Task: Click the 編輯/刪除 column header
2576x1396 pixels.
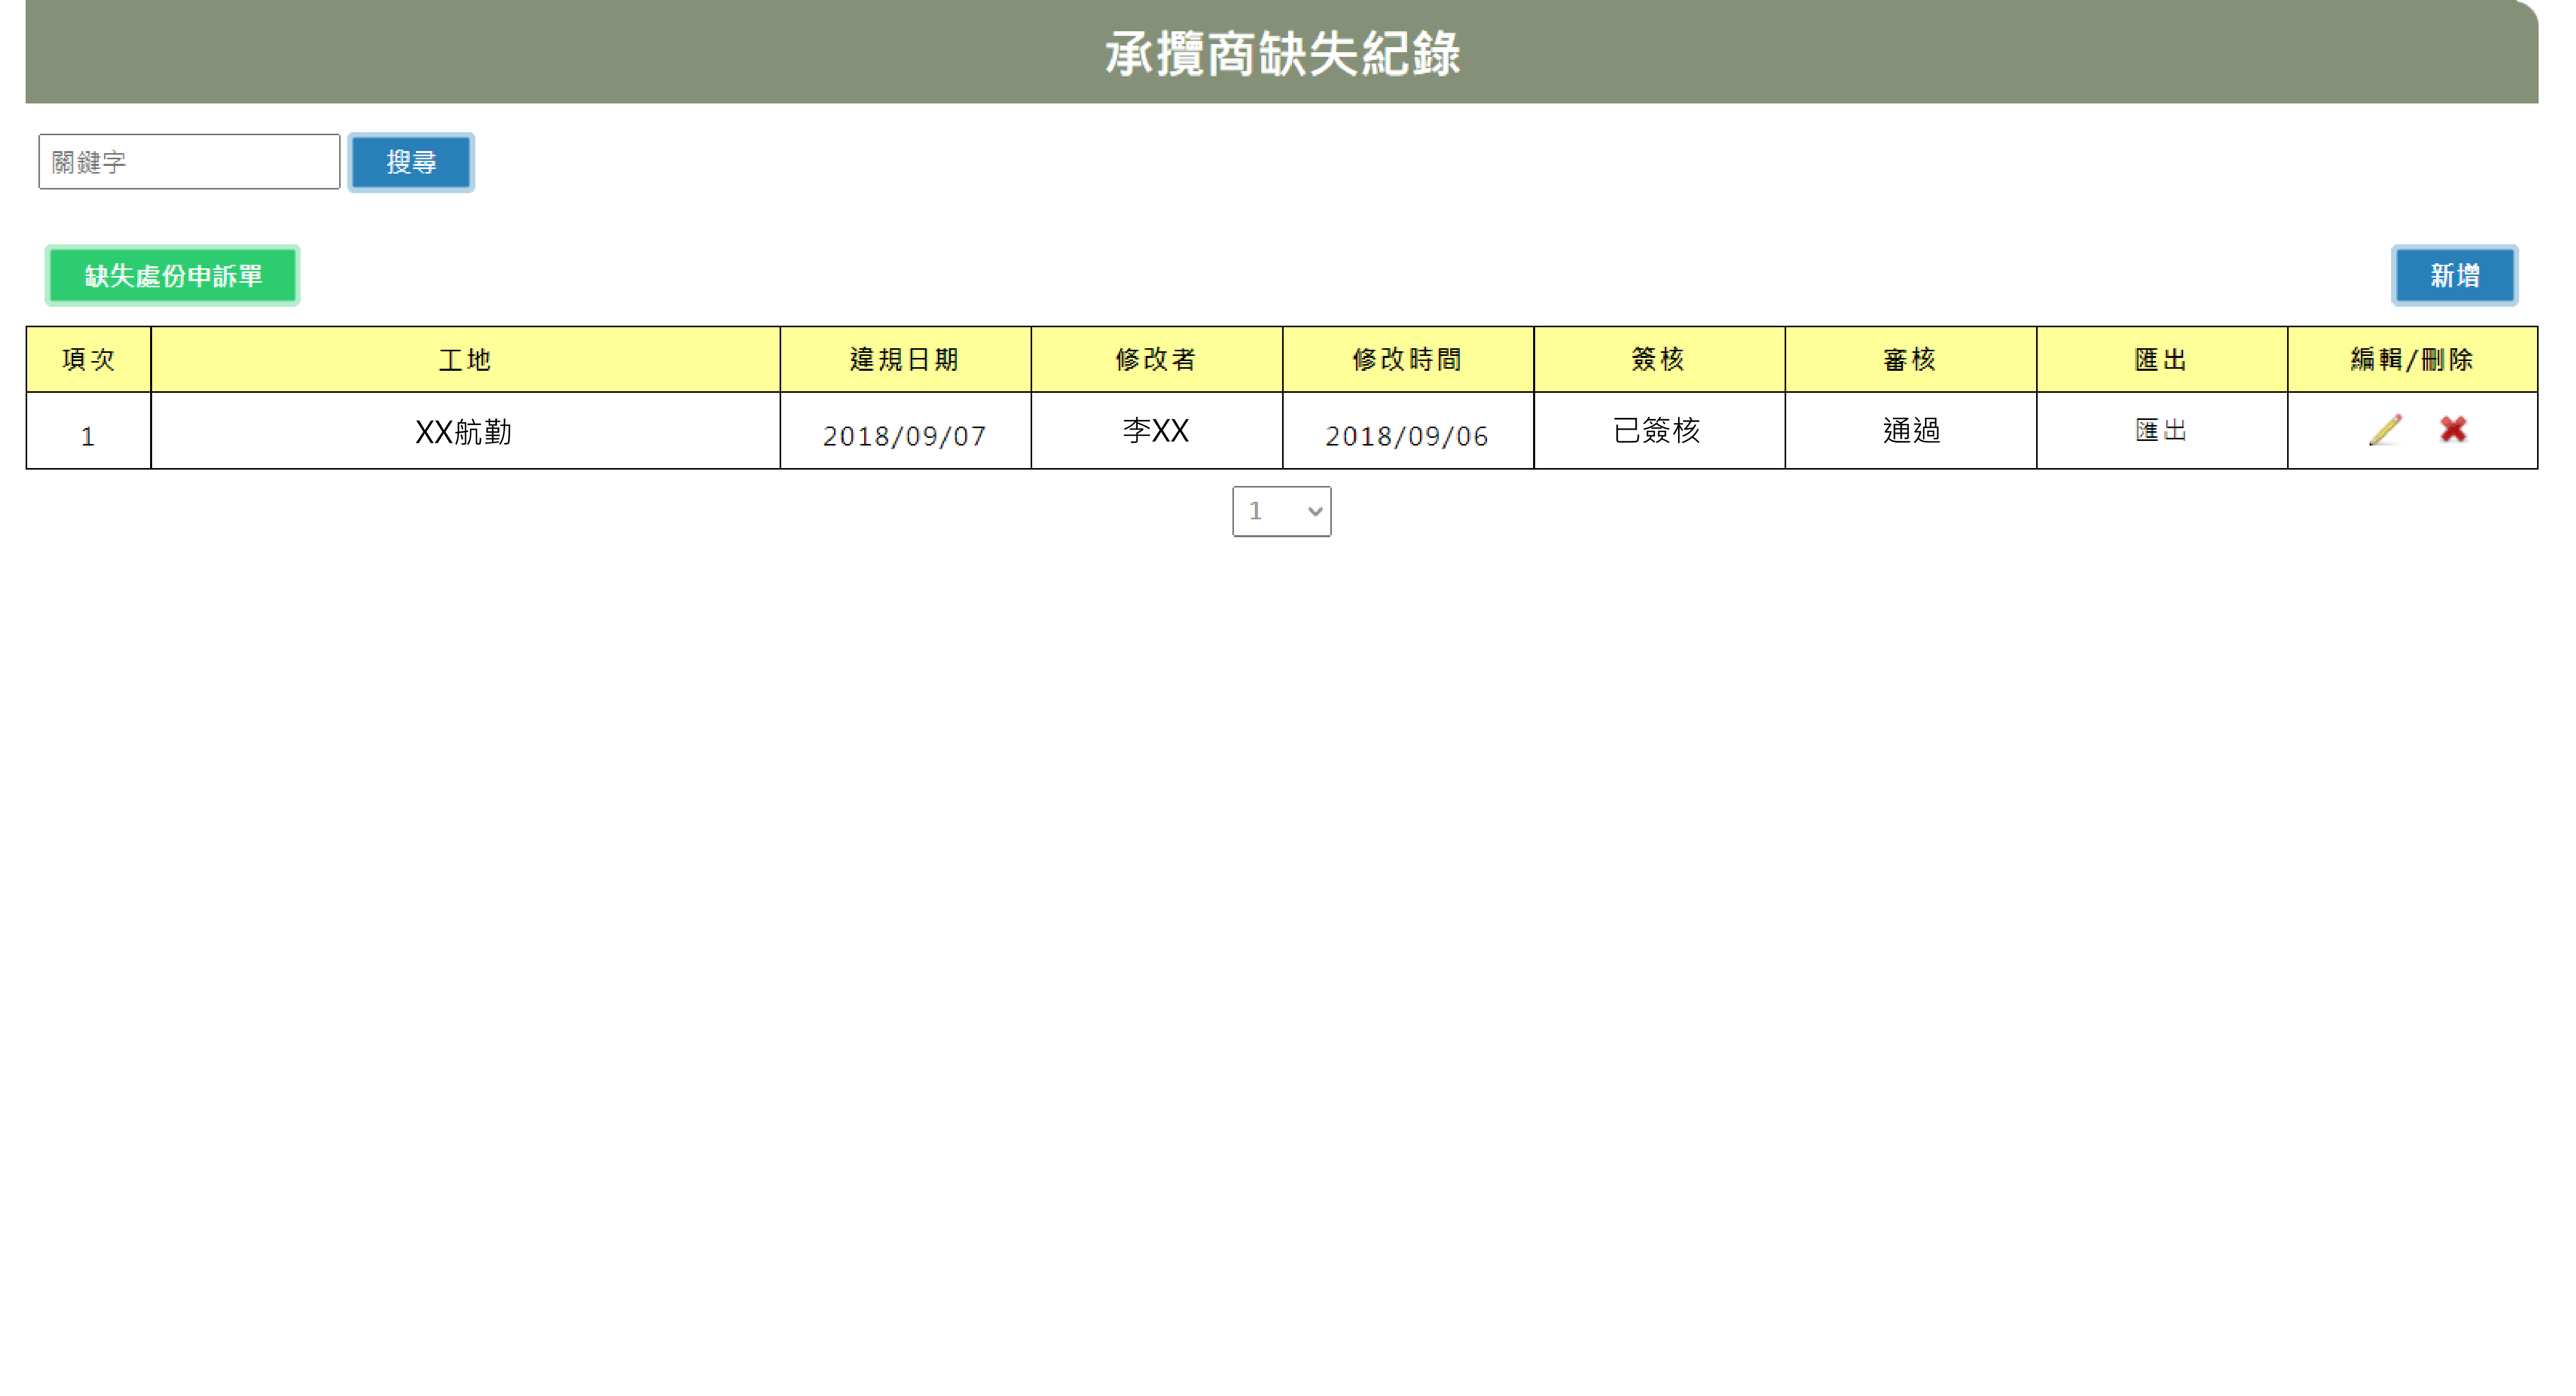Action: (2412, 359)
